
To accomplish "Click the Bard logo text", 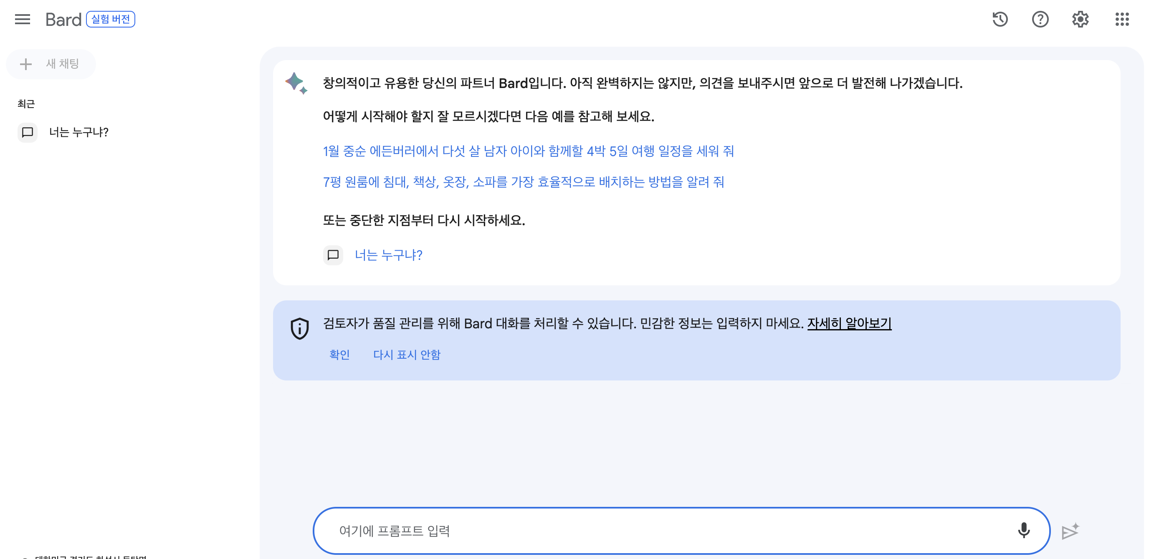I will tap(63, 19).
